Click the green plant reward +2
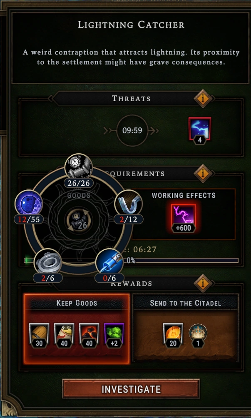Screen dimensions: 251x418 pos(114,336)
